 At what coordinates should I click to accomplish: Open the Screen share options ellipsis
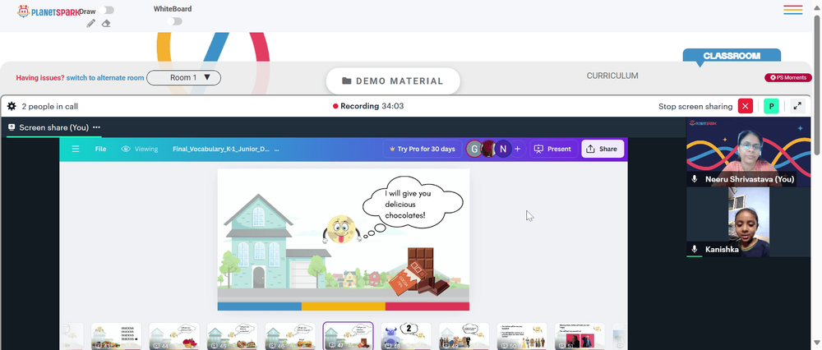96,127
